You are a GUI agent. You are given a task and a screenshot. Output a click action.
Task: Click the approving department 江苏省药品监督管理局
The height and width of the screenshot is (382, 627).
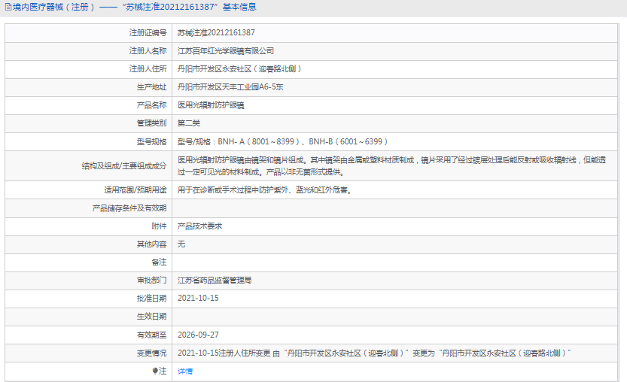(215, 280)
